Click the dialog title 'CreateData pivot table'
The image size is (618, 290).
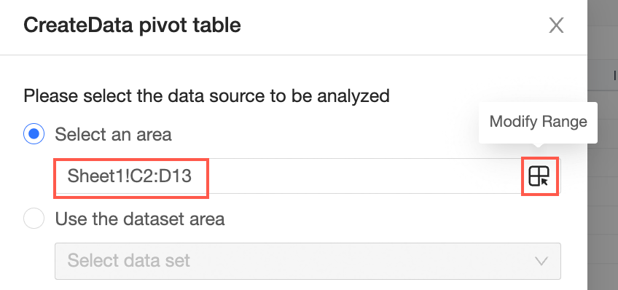click(132, 26)
